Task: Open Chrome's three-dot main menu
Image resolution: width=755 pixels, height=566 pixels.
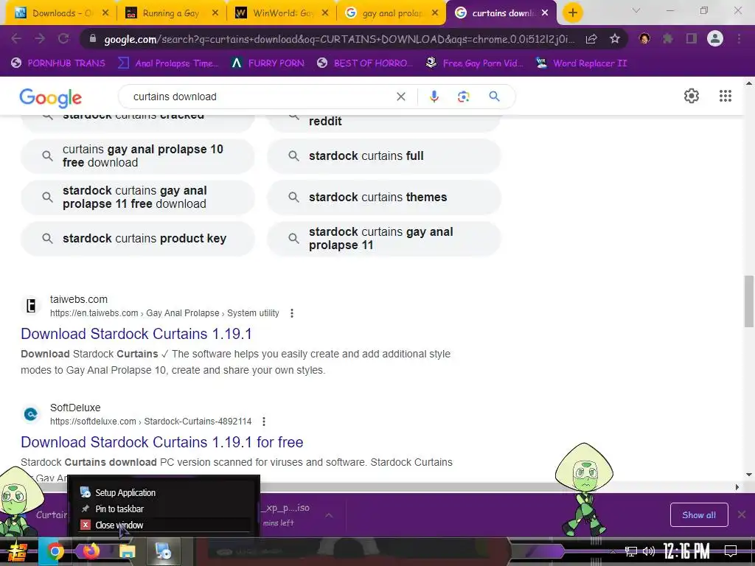Action: click(739, 38)
